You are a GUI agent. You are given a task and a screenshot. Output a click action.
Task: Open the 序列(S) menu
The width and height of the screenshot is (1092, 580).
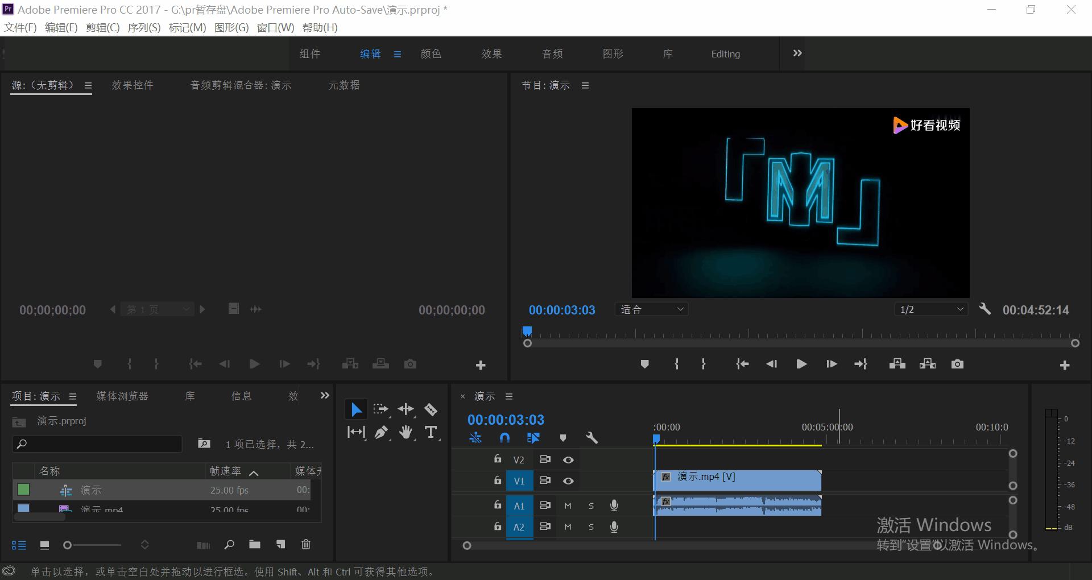(144, 28)
